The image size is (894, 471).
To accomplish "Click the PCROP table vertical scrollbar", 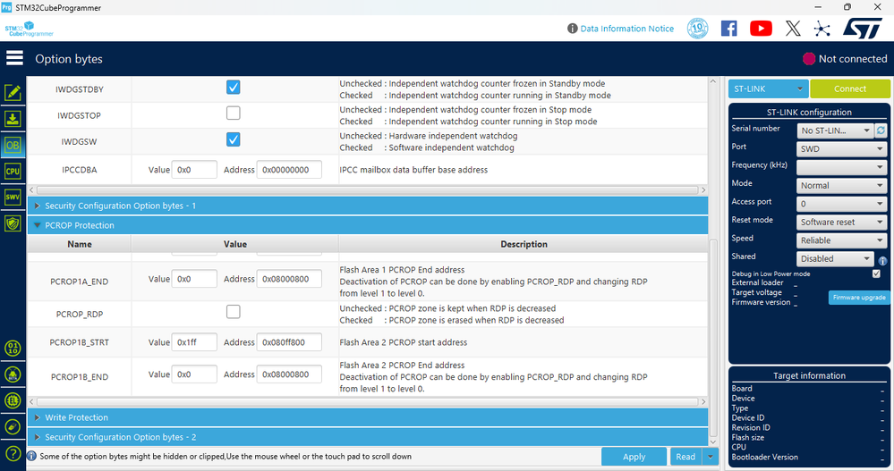I will (712, 340).
